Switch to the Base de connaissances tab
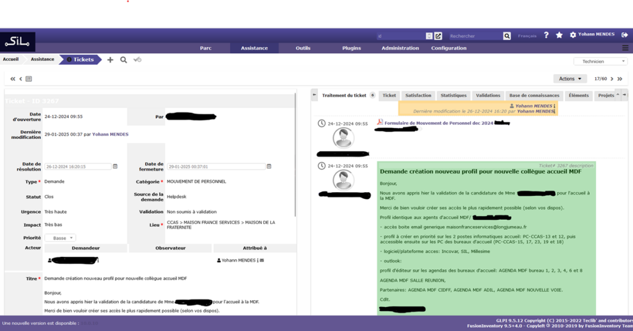 coord(533,96)
